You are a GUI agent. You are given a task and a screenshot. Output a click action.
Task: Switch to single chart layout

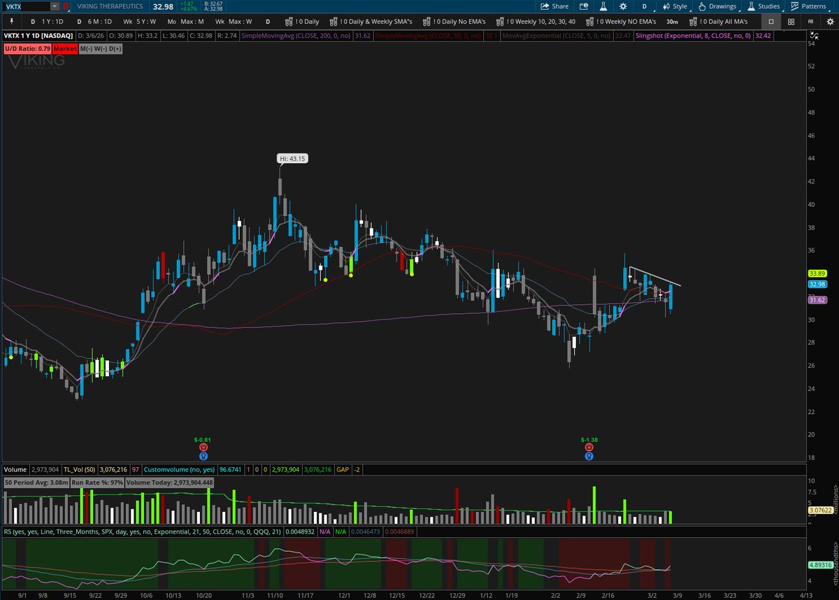coord(771,22)
